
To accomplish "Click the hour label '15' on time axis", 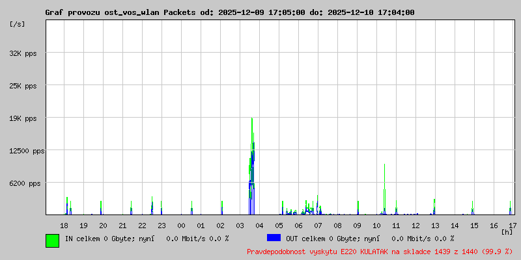I will [475, 226].
